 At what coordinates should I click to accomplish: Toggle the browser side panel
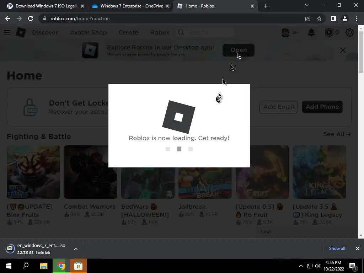coord(333,18)
